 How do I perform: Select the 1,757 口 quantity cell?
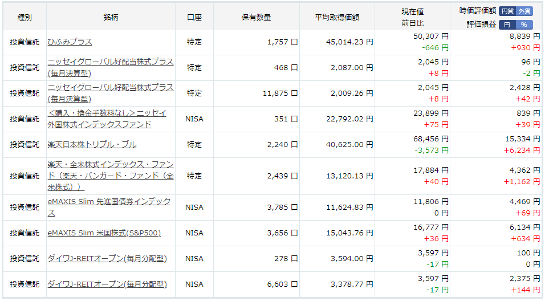click(x=282, y=42)
